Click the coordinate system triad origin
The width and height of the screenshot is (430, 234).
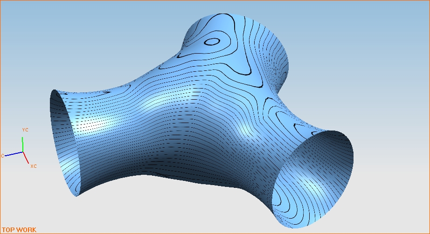pos(22,152)
